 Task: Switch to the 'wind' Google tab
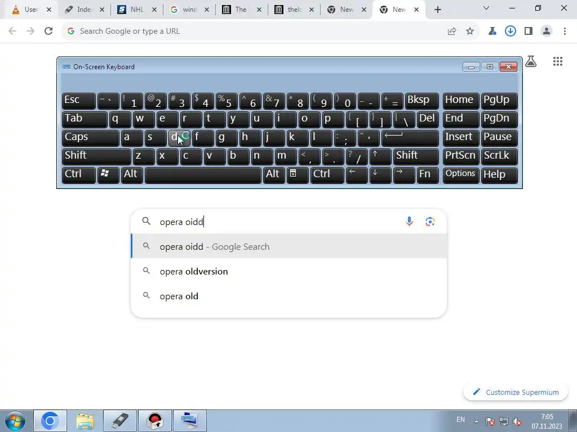[x=189, y=10]
